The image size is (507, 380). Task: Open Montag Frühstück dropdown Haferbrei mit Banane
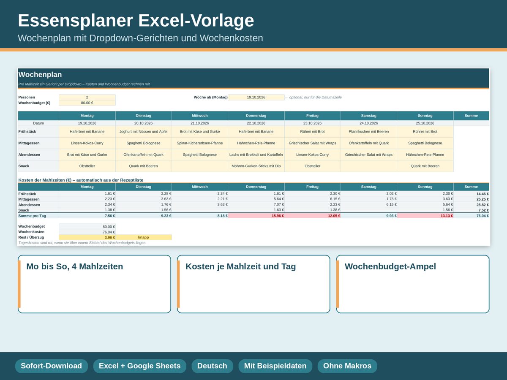point(87,132)
